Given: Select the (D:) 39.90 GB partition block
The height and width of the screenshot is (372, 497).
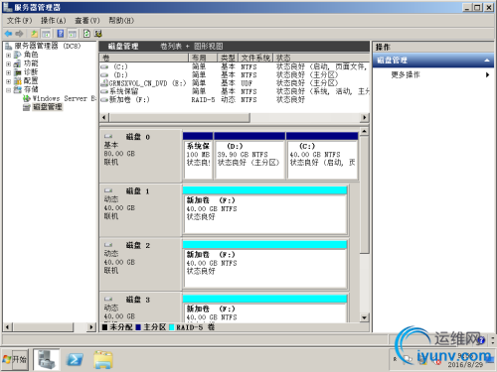Looking at the screenshot, I should coord(249,156).
